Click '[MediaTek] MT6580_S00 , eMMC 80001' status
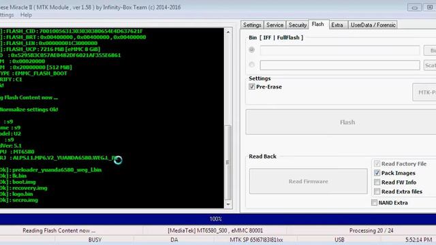Image resolution: width=436 pixels, height=245 pixels. (215, 231)
